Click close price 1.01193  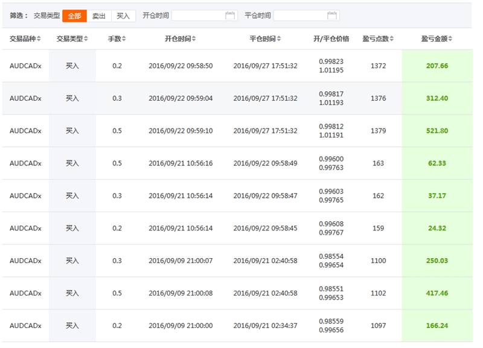[x=331, y=103]
